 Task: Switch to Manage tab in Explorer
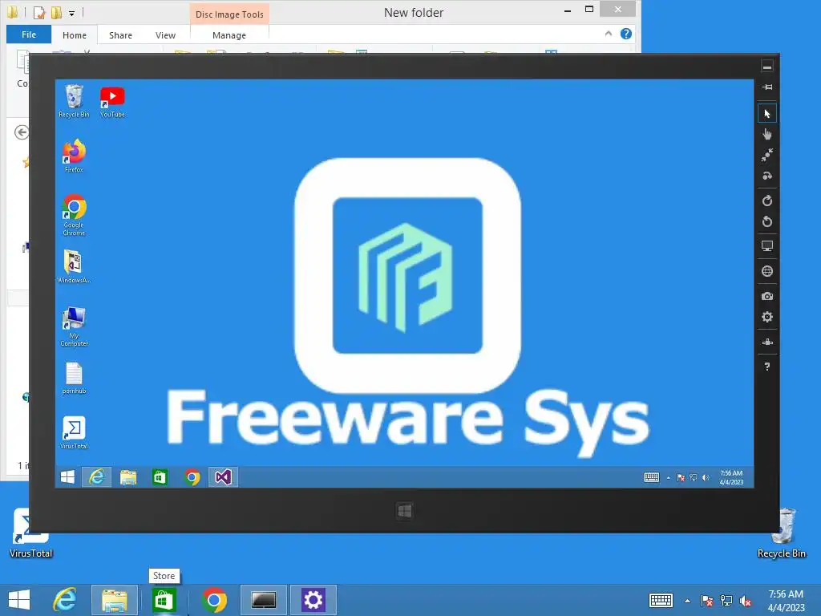pos(229,35)
